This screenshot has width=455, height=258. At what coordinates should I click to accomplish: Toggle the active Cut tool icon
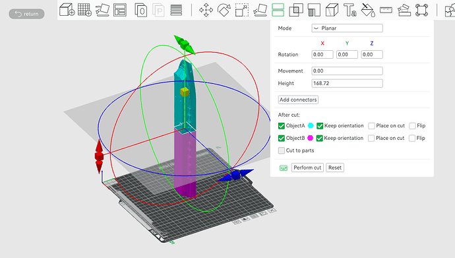[x=278, y=10]
